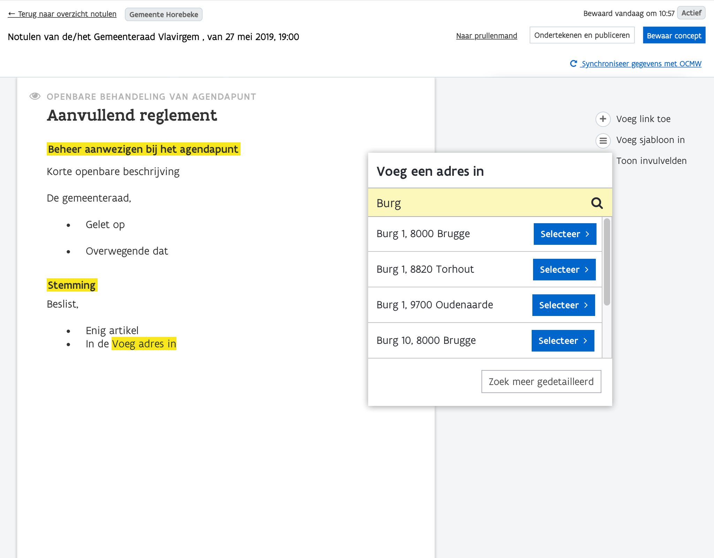Click the hamburger icon for Voeg sjabloon in
The width and height of the screenshot is (714, 558).
click(603, 141)
